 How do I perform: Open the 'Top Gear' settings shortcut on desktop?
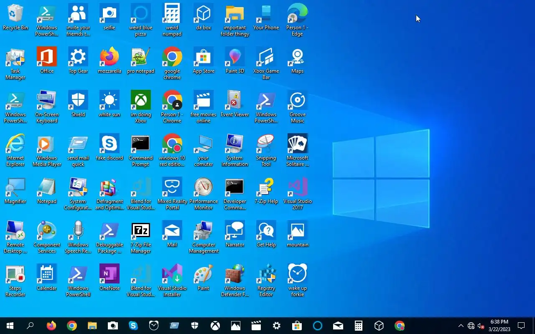click(78, 61)
